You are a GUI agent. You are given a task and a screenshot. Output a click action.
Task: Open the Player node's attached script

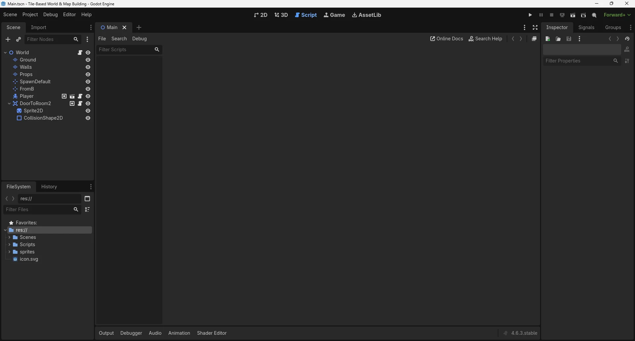[x=80, y=96]
